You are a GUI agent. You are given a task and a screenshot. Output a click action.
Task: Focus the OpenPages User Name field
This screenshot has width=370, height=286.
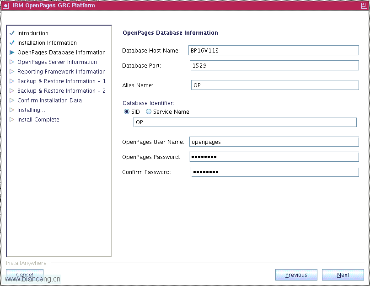tap(274, 142)
